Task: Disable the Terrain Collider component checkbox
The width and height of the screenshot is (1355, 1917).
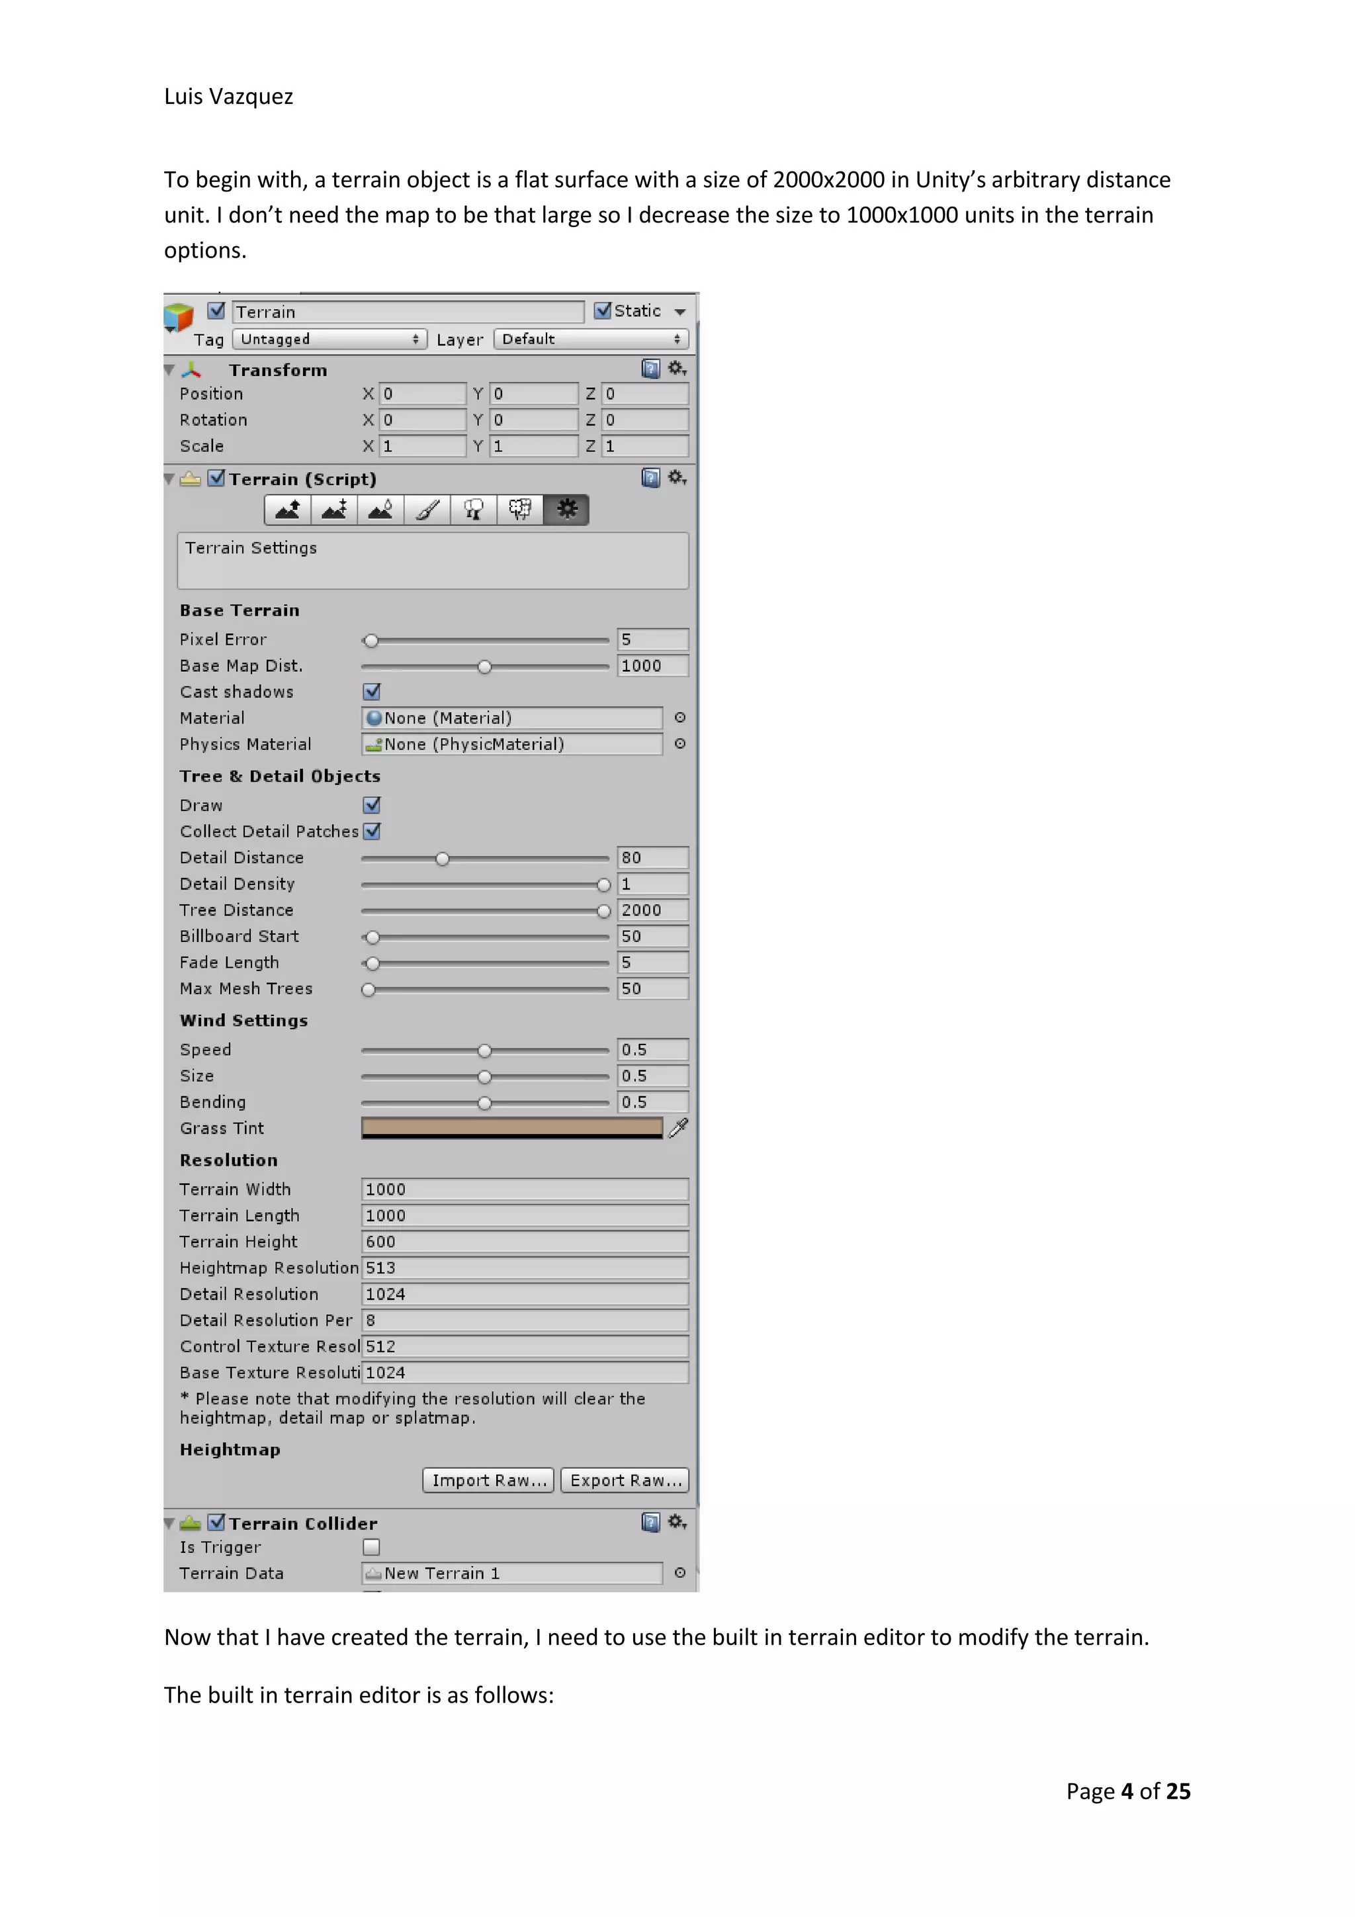Action: click(x=216, y=1522)
